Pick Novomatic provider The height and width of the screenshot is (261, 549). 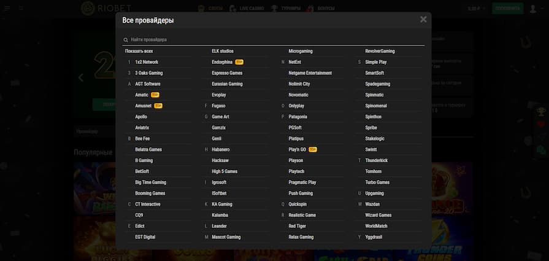pyautogui.click(x=298, y=95)
